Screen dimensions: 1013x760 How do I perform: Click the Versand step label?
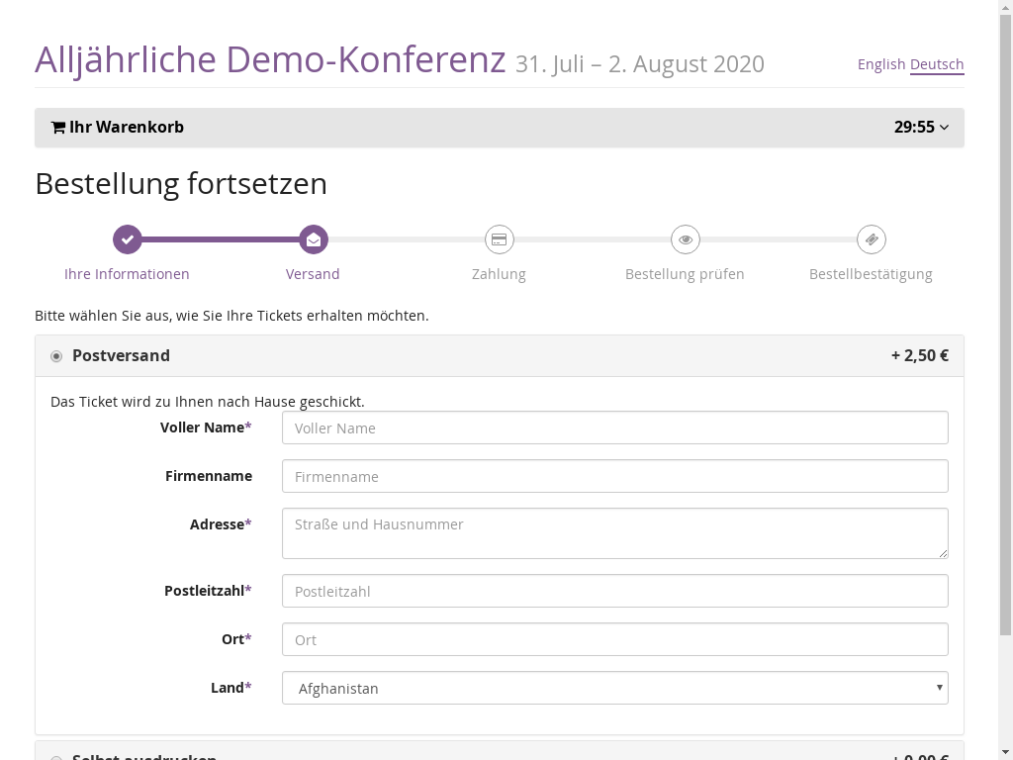point(313,274)
